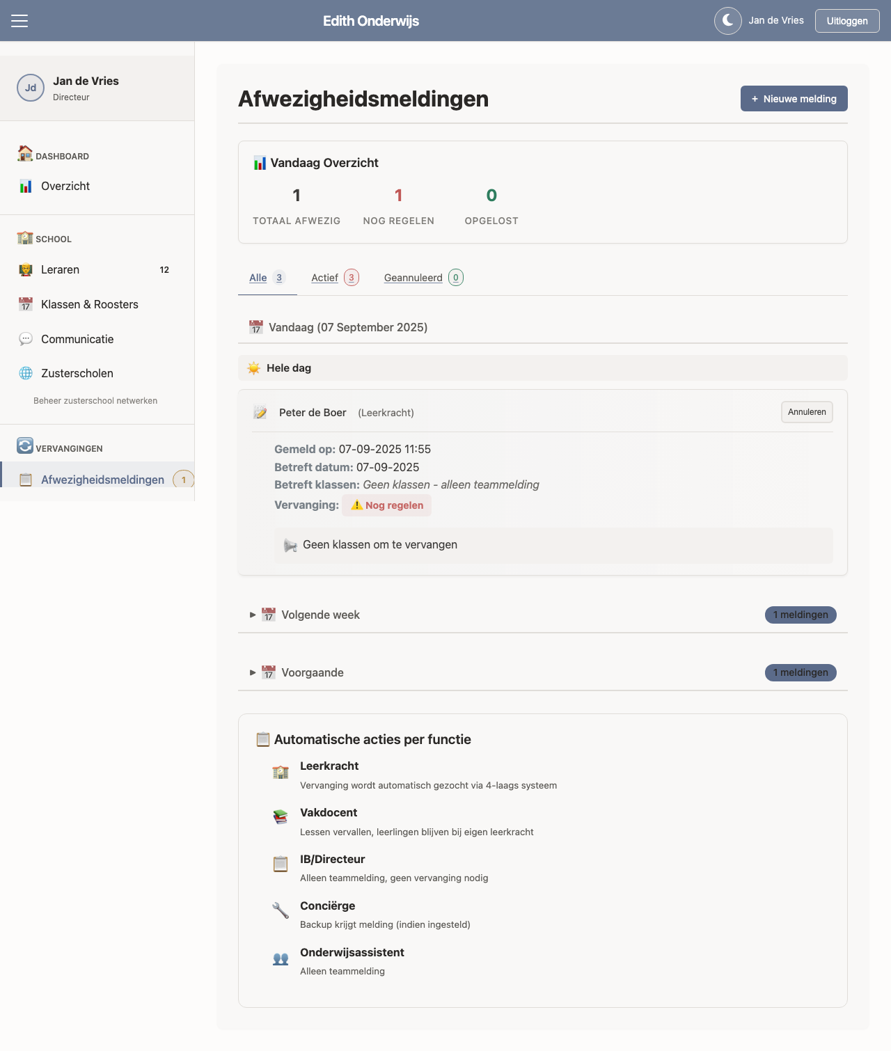Click the Uitloggen button
The width and height of the screenshot is (891, 1051).
847,21
